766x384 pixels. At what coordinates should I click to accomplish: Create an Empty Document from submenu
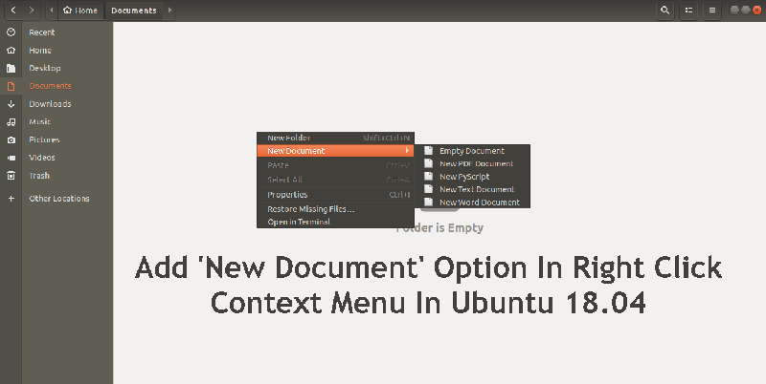472,151
